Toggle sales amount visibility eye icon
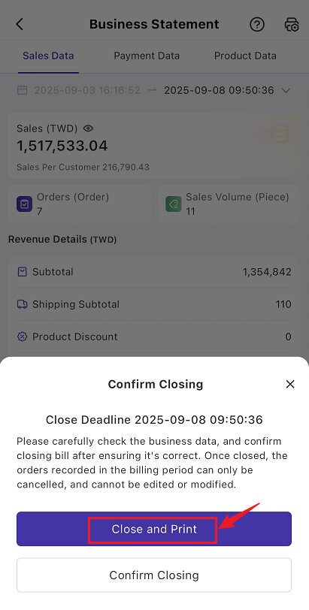Viewport: 309px width, 610px height. 89,128
